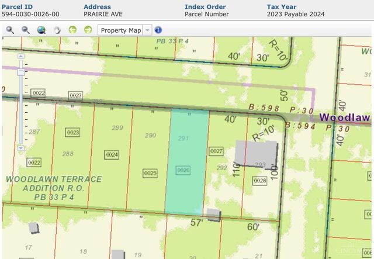The image size is (374, 259).
Task: Go to previous map extent arrow
Action: pos(72,30)
